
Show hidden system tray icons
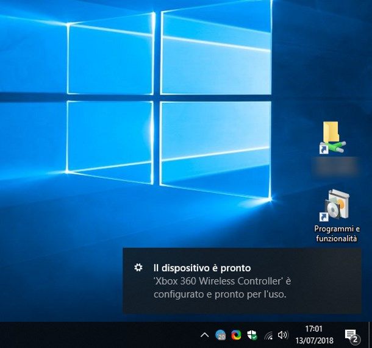coord(204,335)
